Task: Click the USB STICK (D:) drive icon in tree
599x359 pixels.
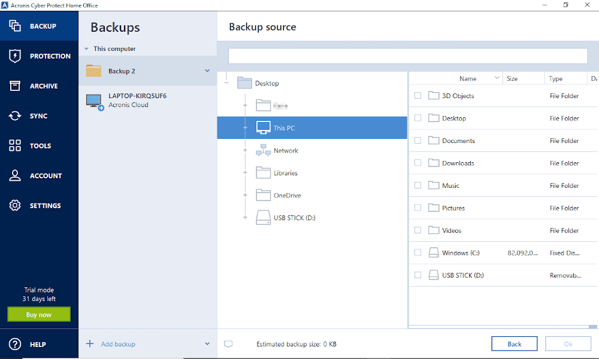Action: point(263,217)
